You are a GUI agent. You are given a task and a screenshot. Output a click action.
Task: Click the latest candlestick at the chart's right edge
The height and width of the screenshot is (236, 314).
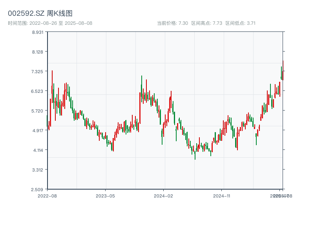(283, 71)
